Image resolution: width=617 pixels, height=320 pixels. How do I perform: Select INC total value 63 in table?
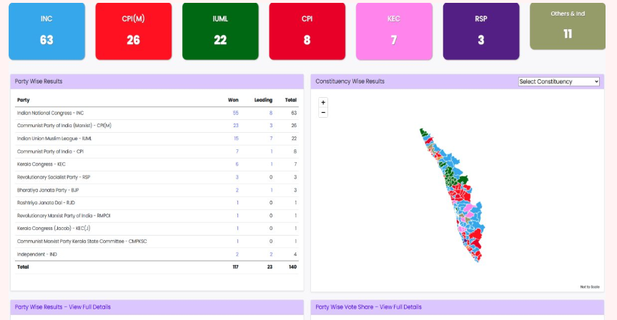point(294,113)
